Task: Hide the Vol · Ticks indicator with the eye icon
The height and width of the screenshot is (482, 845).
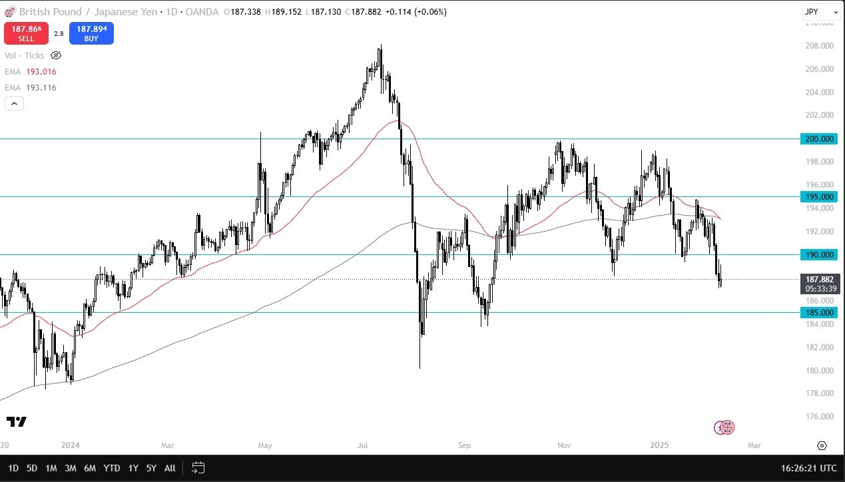Action: (56, 55)
